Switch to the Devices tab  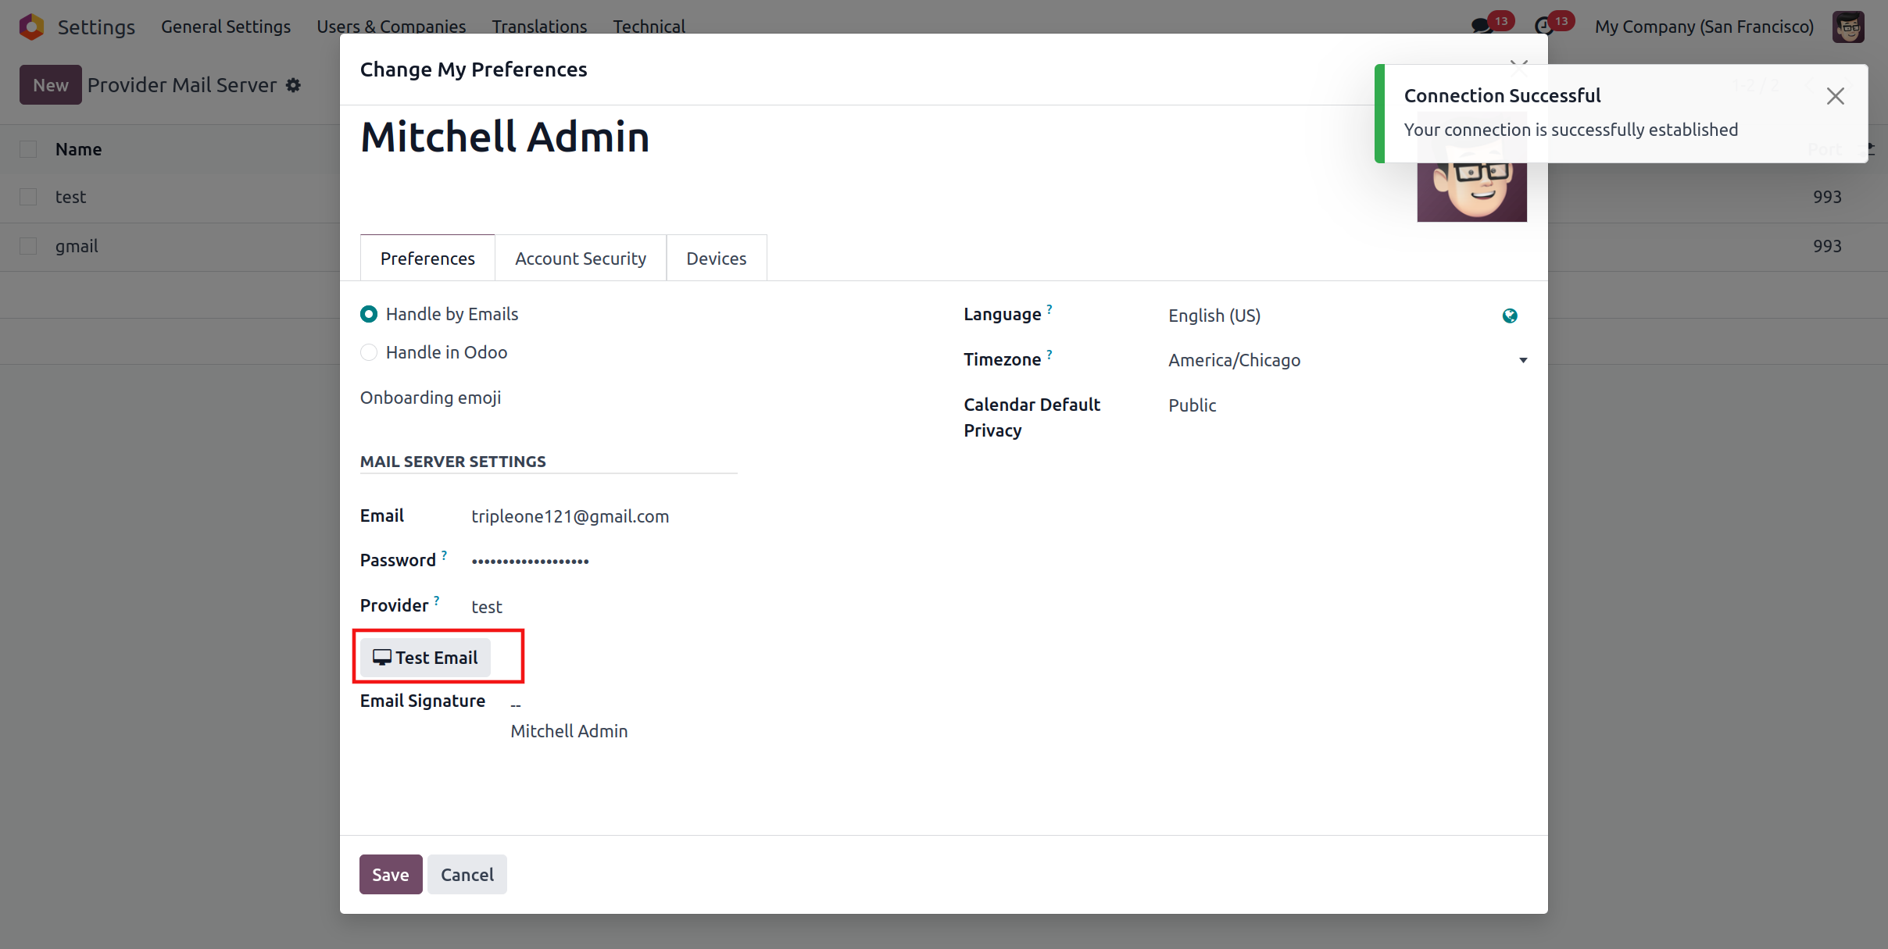(716, 259)
